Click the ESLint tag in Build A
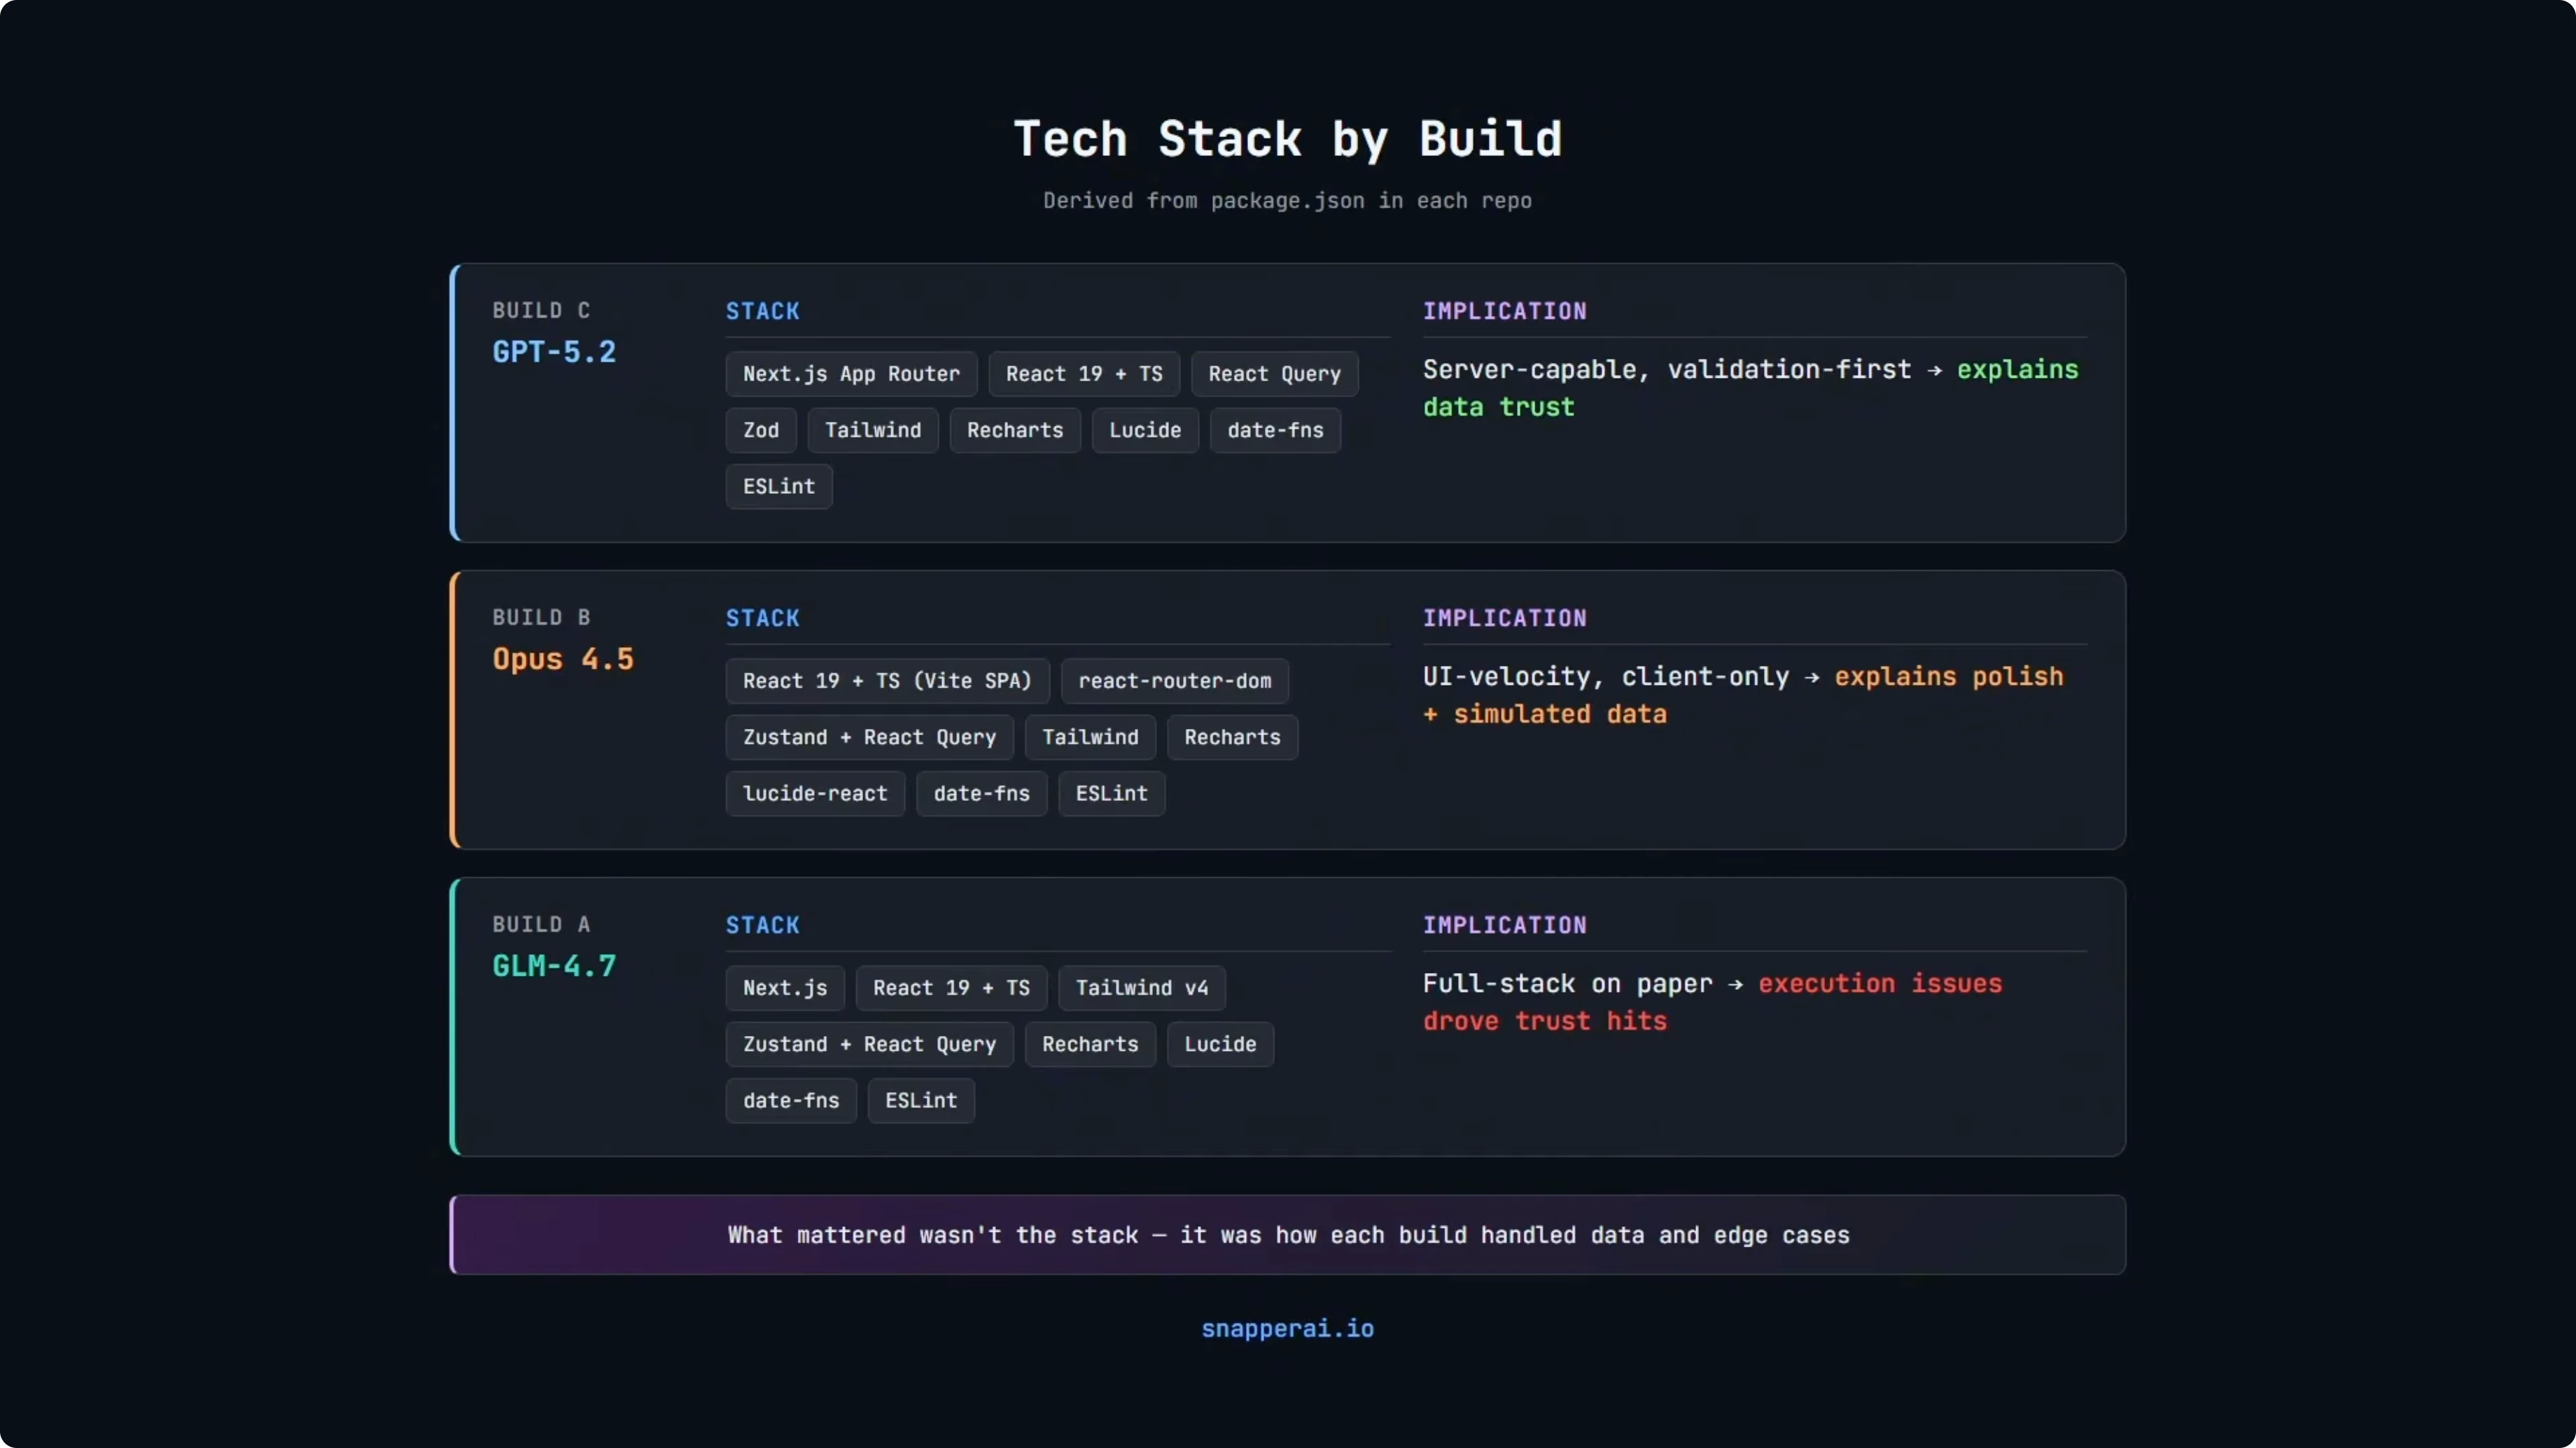The image size is (2576, 1448). point(920,1100)
